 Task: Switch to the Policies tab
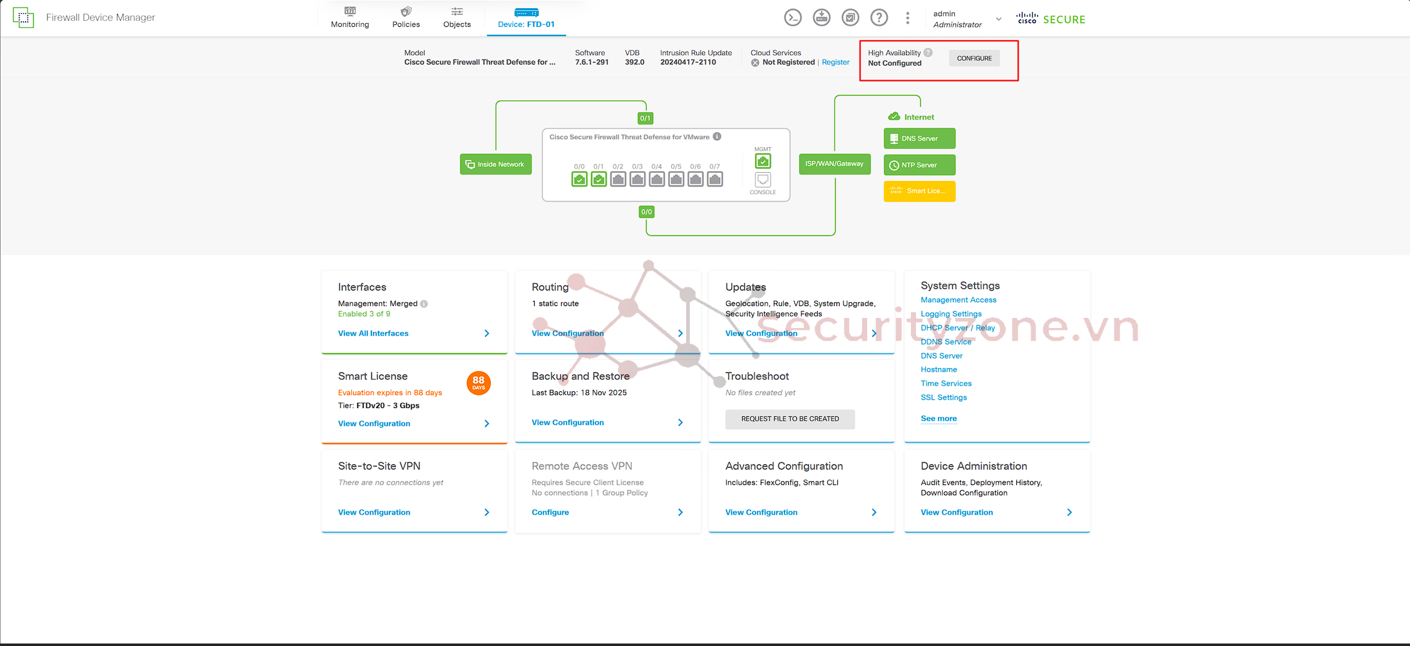pyautogui.click(x=406, y=18)
